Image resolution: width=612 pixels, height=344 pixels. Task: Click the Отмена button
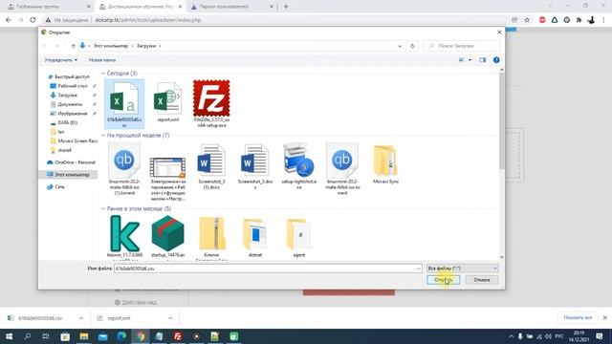click(x=482, y=280)
